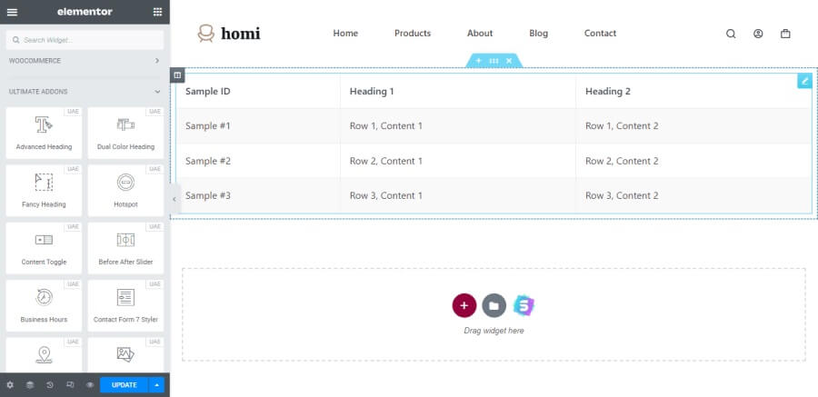Click the Row 3, Content 2 cell
The width and height of the screenshot is (818, 397).
693,195
